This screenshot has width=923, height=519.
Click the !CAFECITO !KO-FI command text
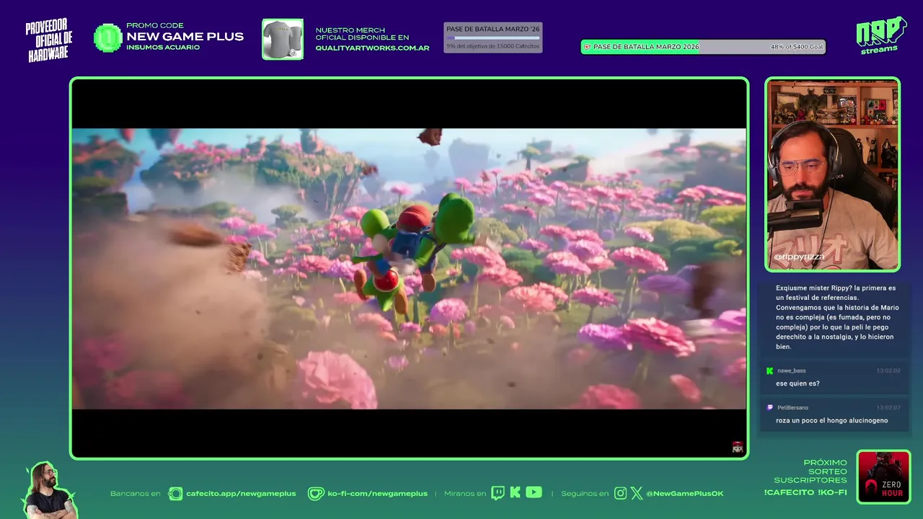click(x=805, y=492)
